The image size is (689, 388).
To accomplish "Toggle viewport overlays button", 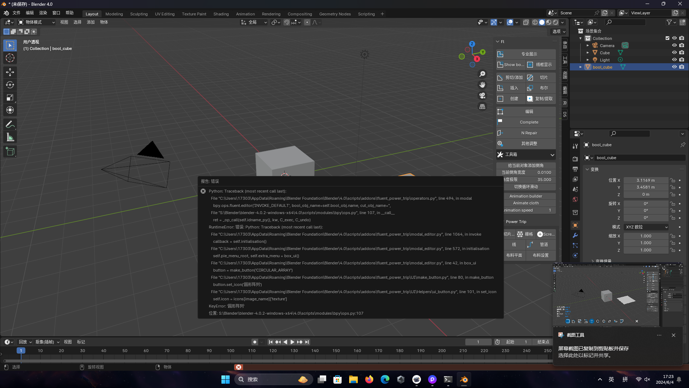I will pos(510,22).
